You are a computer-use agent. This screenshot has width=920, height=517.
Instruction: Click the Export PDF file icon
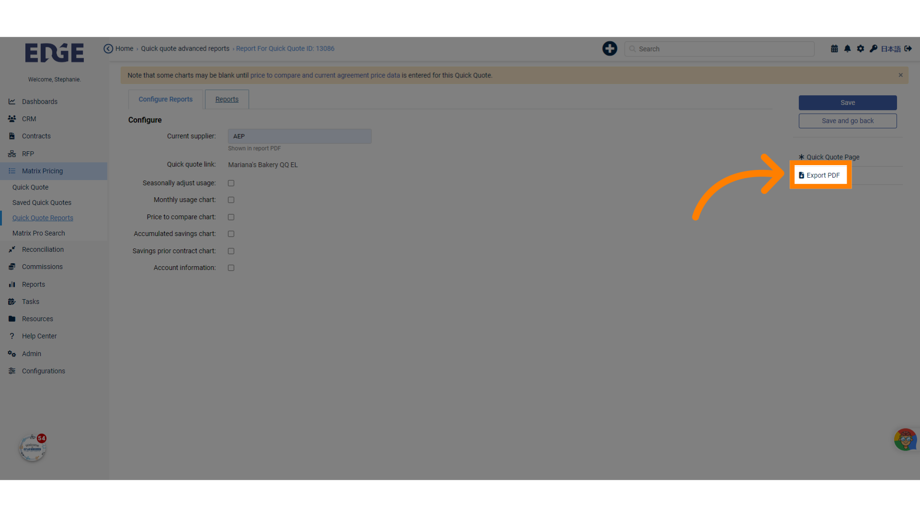[x=801, y=175]
